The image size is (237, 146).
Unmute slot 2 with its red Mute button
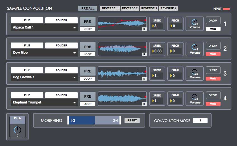tap(213, 54)
